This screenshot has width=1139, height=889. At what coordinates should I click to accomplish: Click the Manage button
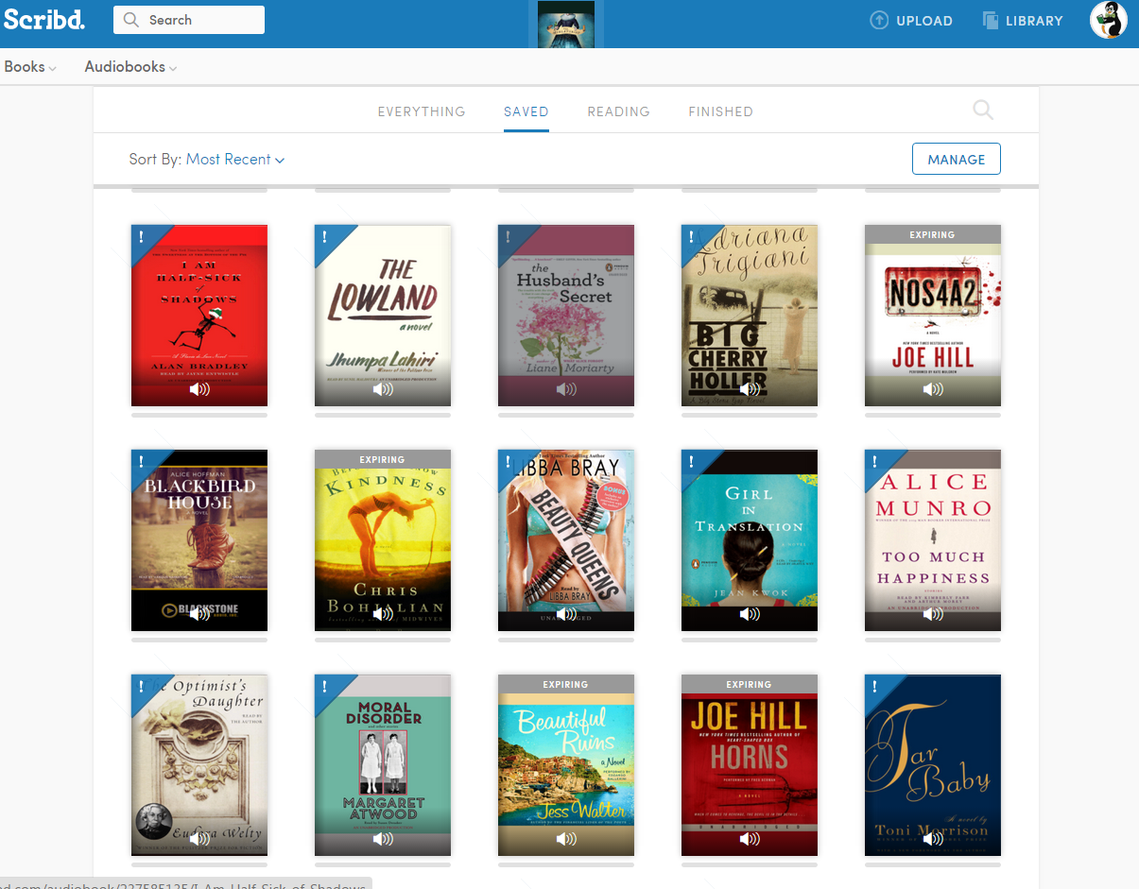tap(957, 160)
